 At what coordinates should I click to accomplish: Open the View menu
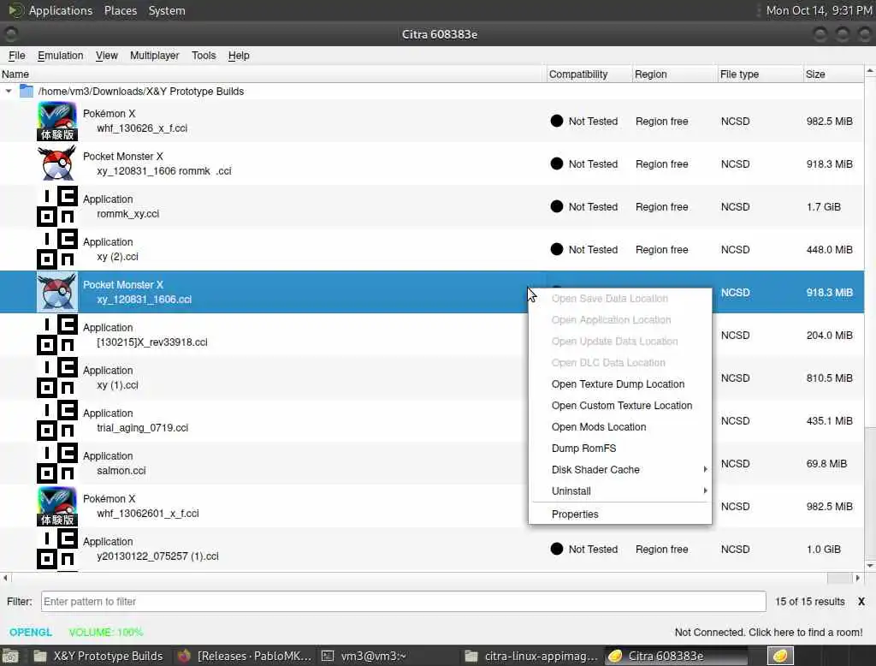coord(106,56)
